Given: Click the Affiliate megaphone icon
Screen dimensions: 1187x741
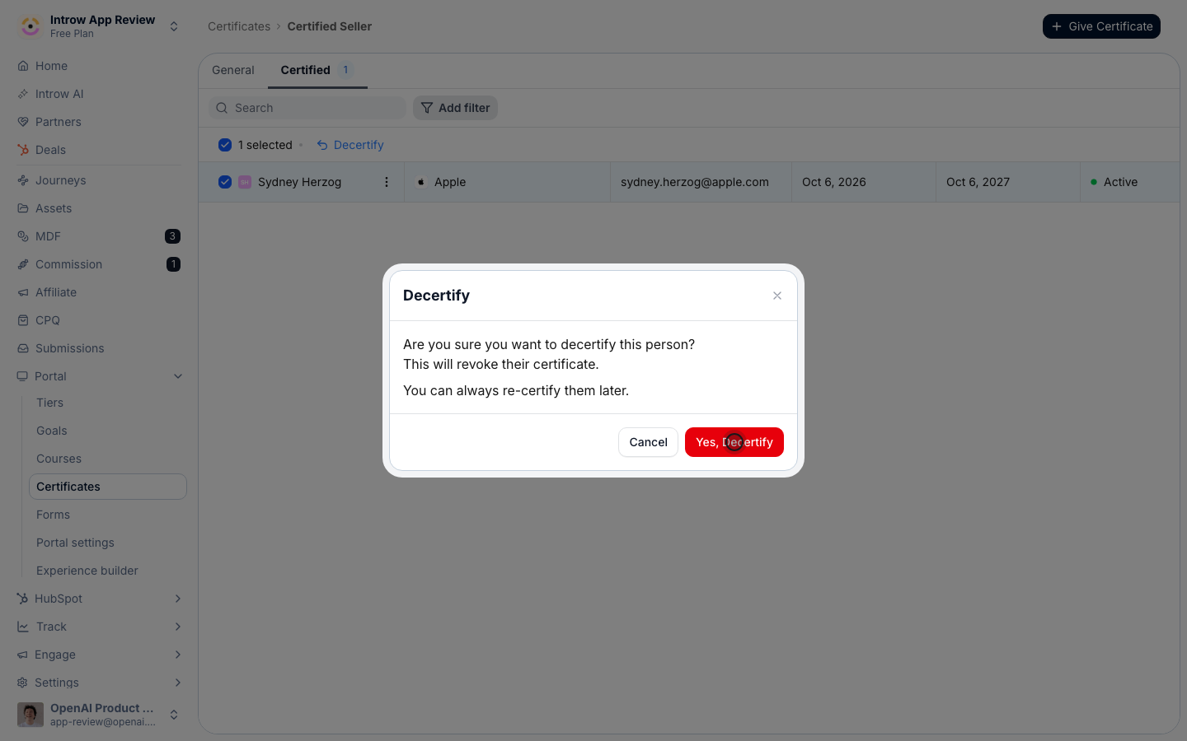Looking at the screenshot, I should click(23, 292).
